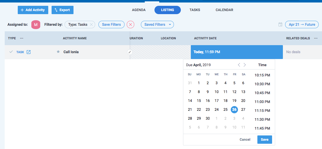Save the due date selection
322x149 pixels.
coord(265,140)
